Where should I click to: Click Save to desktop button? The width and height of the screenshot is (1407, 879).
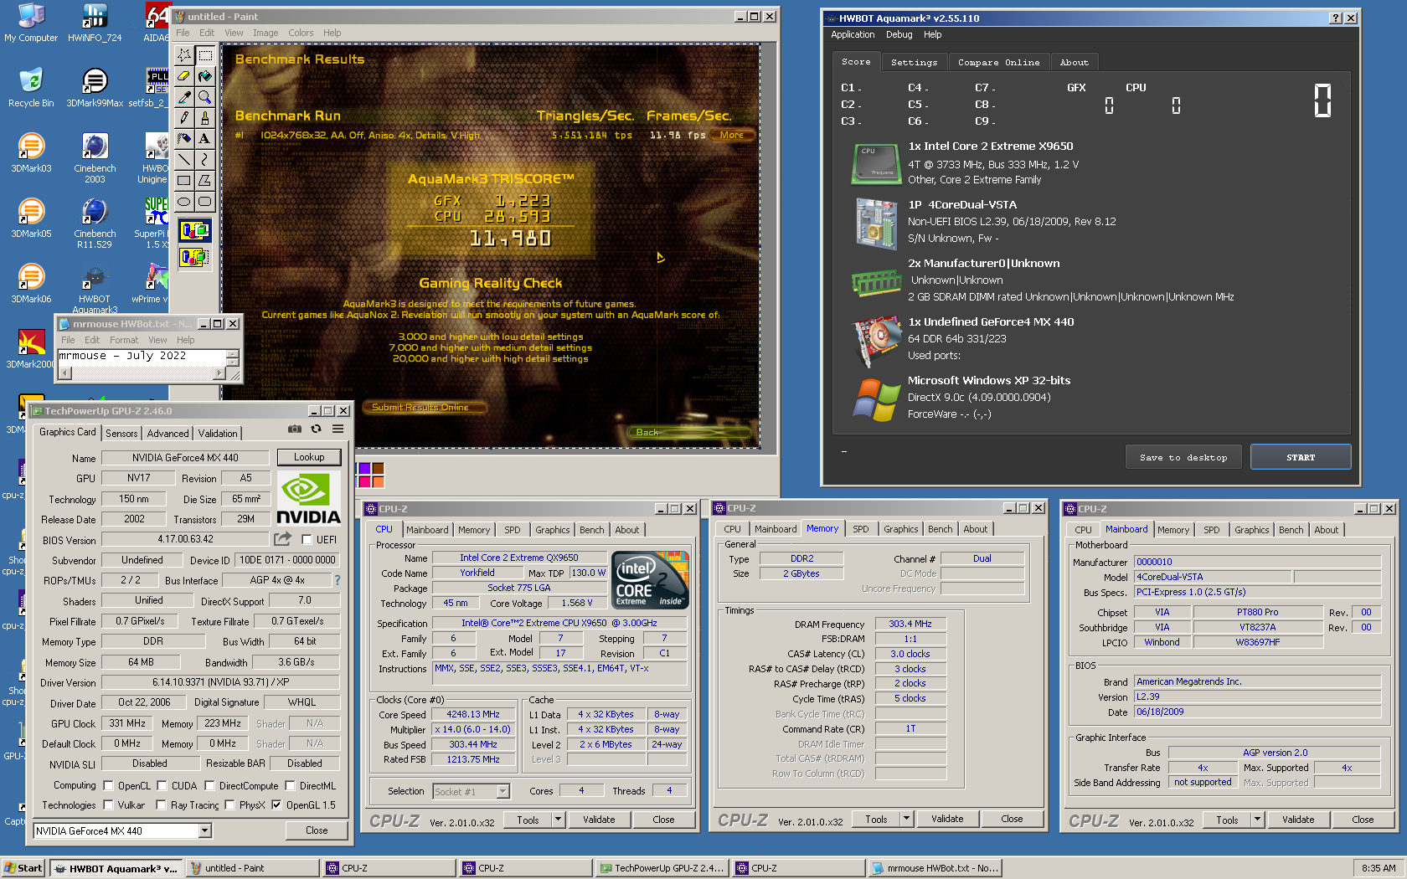click(1183, 457)
